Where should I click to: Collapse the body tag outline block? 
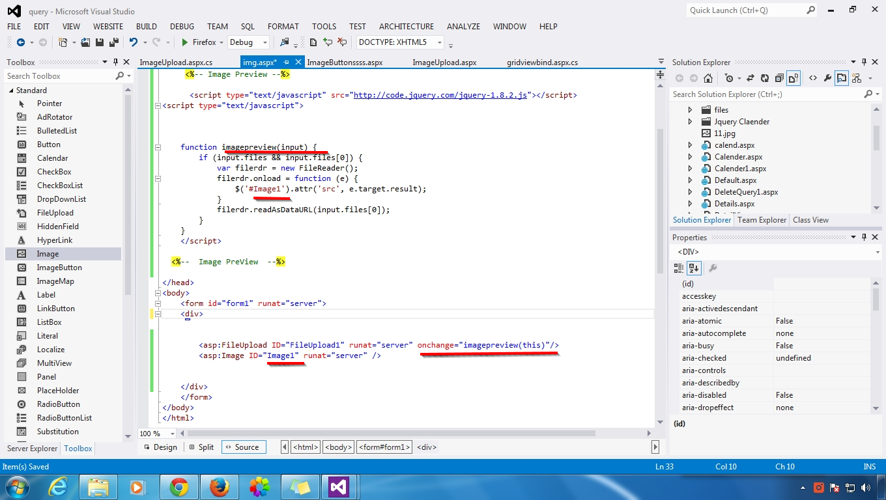(x=158, y=293)
